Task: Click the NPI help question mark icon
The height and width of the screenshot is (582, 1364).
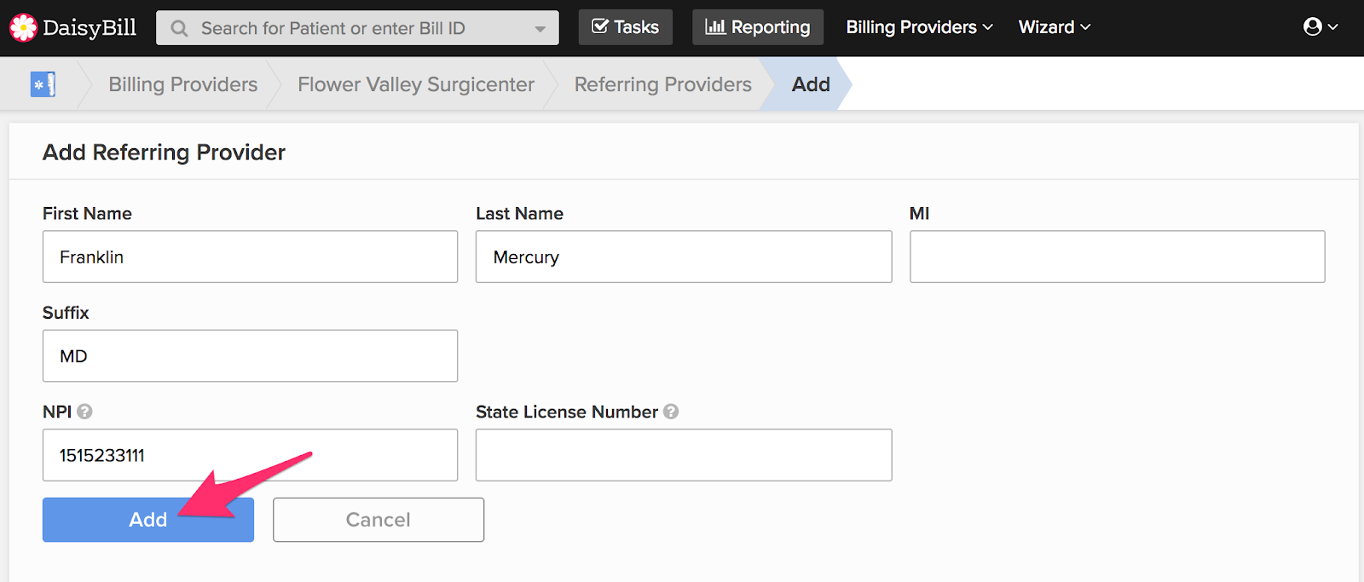Action: tap(84, 412)
